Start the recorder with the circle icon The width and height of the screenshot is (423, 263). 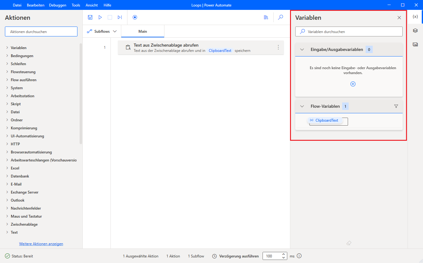click(135, 17)
